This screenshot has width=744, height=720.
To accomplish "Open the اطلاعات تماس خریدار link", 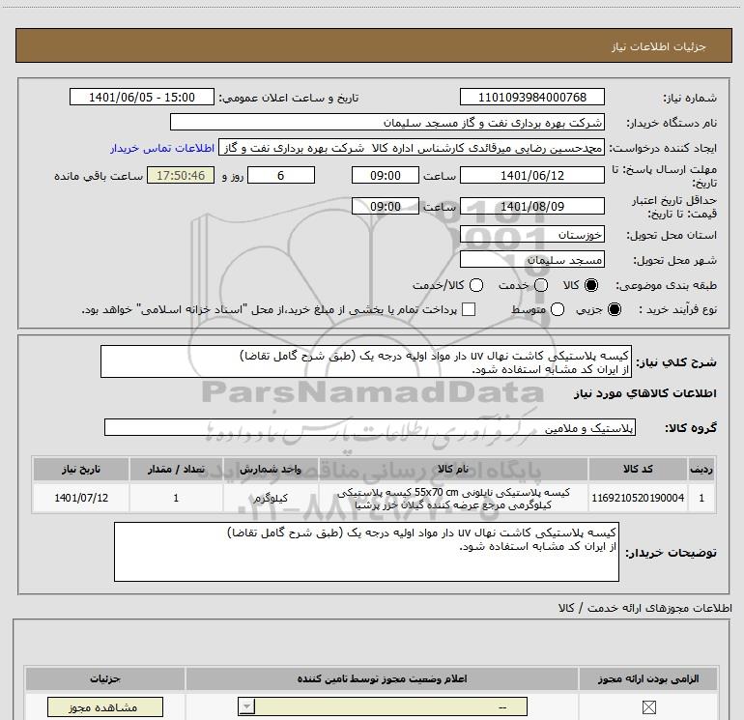I will (161, 148).
